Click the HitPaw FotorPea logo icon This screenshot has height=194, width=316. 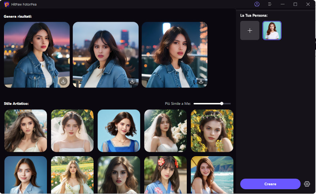click(x=6, y=4)
